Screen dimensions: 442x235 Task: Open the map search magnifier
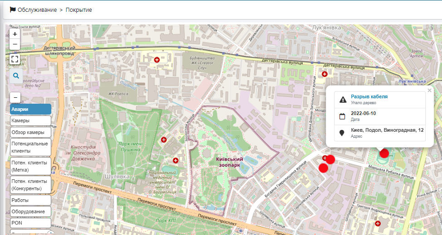click(x=16, y=76)
